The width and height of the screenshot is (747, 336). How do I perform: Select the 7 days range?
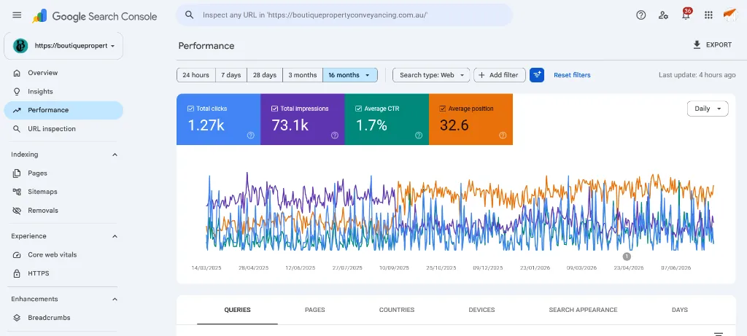231,75
